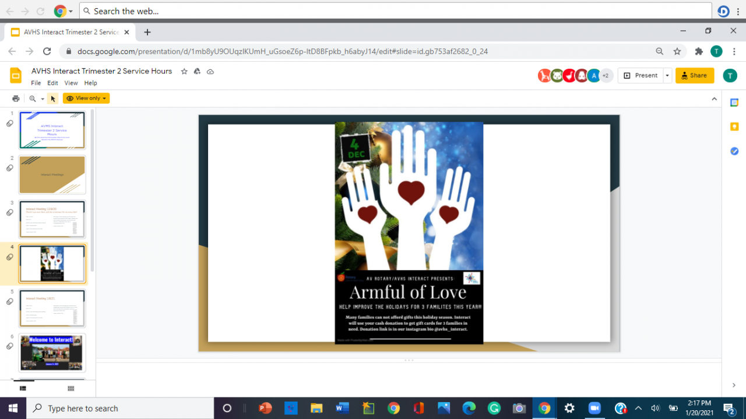Viewport: 746px width, 419px height.
Task: Select slide 3 thumbnail
Action: click(52, 219)
